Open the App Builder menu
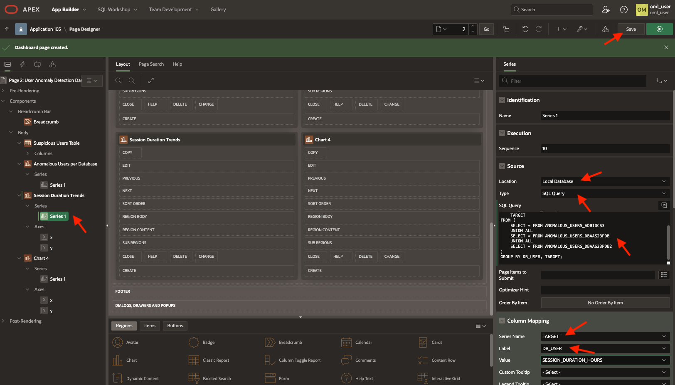The height and width of the screenshot is (385, 675). (x=69, y=10)
